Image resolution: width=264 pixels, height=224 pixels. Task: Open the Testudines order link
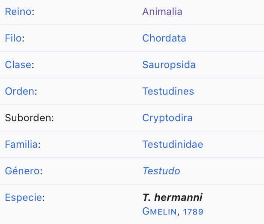point(168,91)
